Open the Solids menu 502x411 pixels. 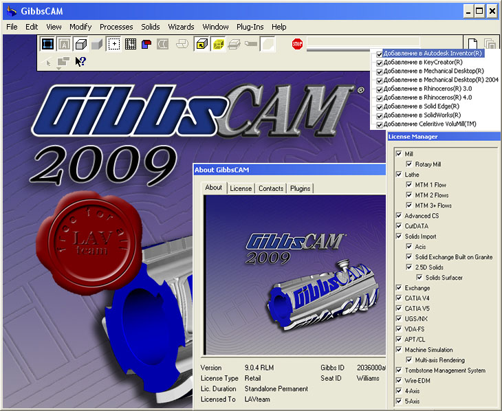pos(151,27)
